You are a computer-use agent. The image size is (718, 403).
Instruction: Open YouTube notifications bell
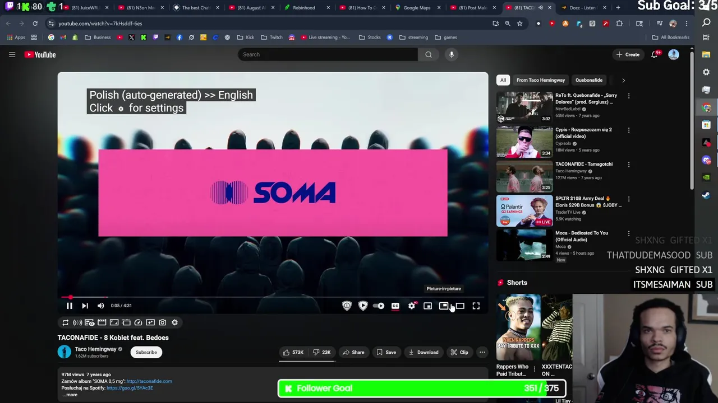click(x=655, y=54)
